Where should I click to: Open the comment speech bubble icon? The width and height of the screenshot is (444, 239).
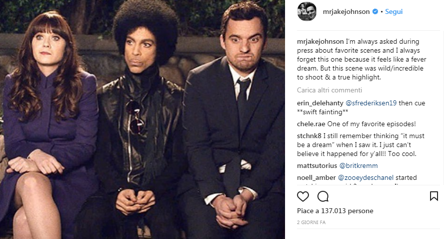coord(323,196)
